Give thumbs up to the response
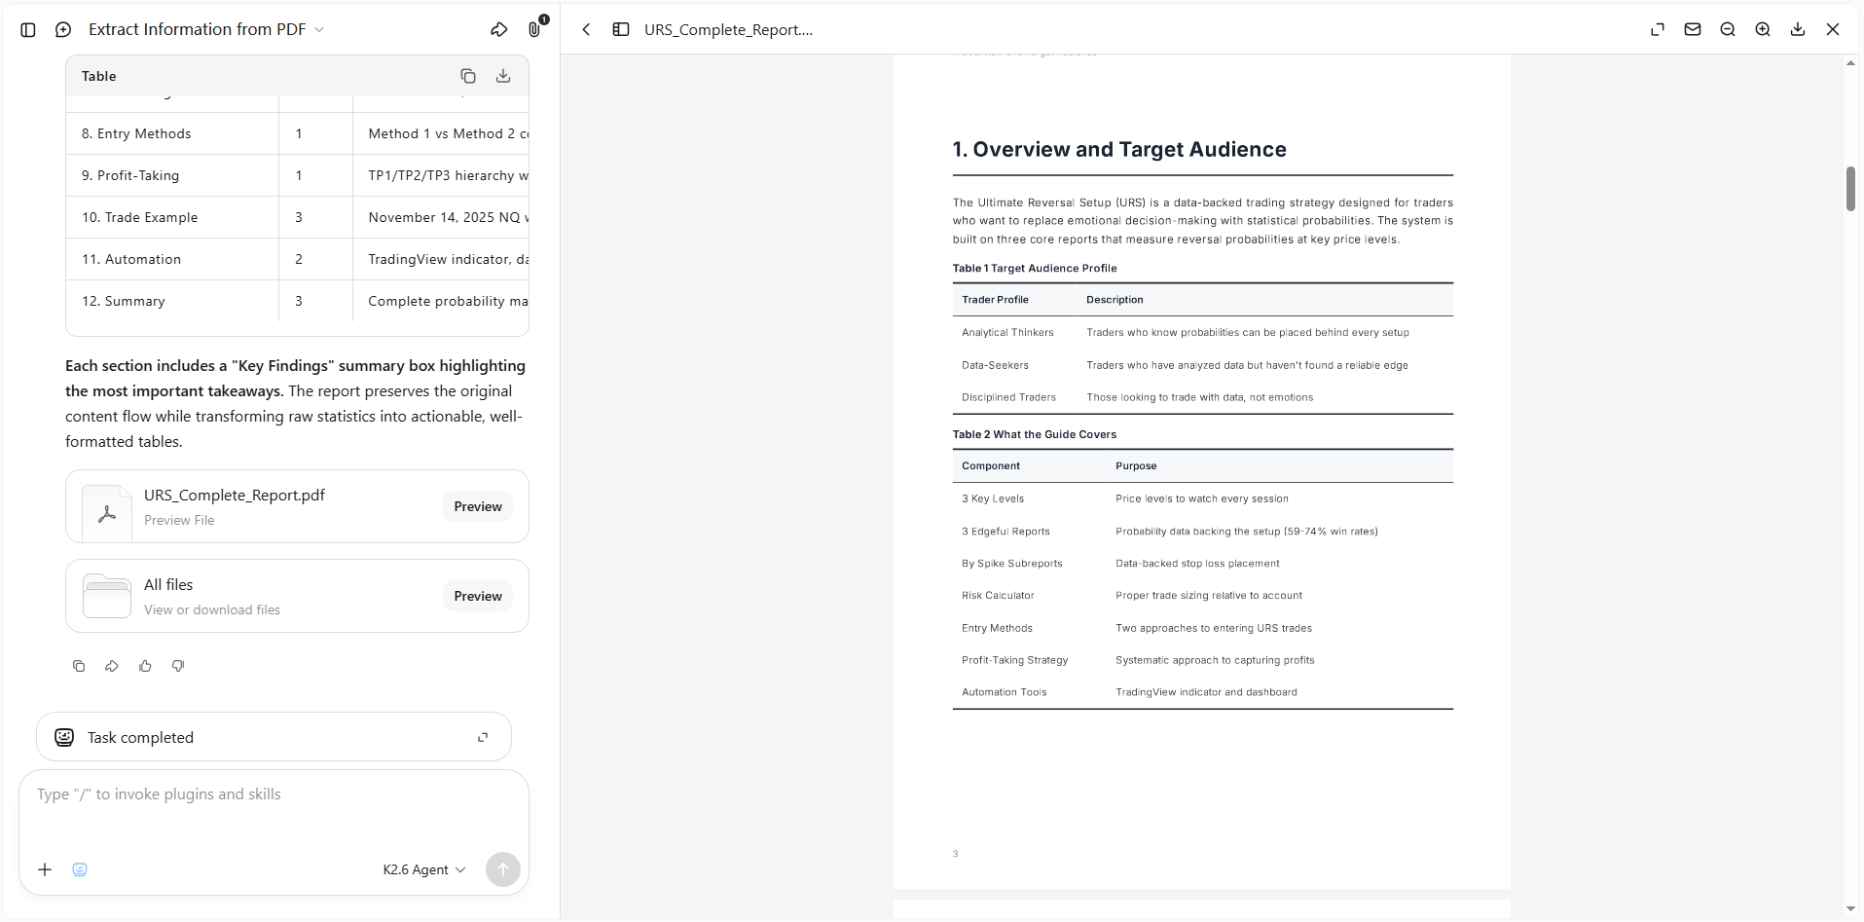 (x=145, y=666)
